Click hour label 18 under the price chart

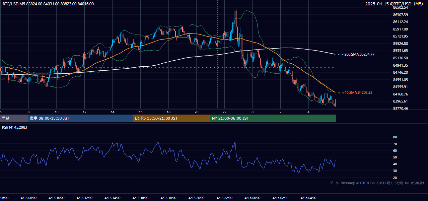click(168, 112)
